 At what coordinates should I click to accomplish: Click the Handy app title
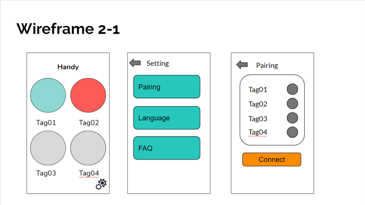coord(68,67)
